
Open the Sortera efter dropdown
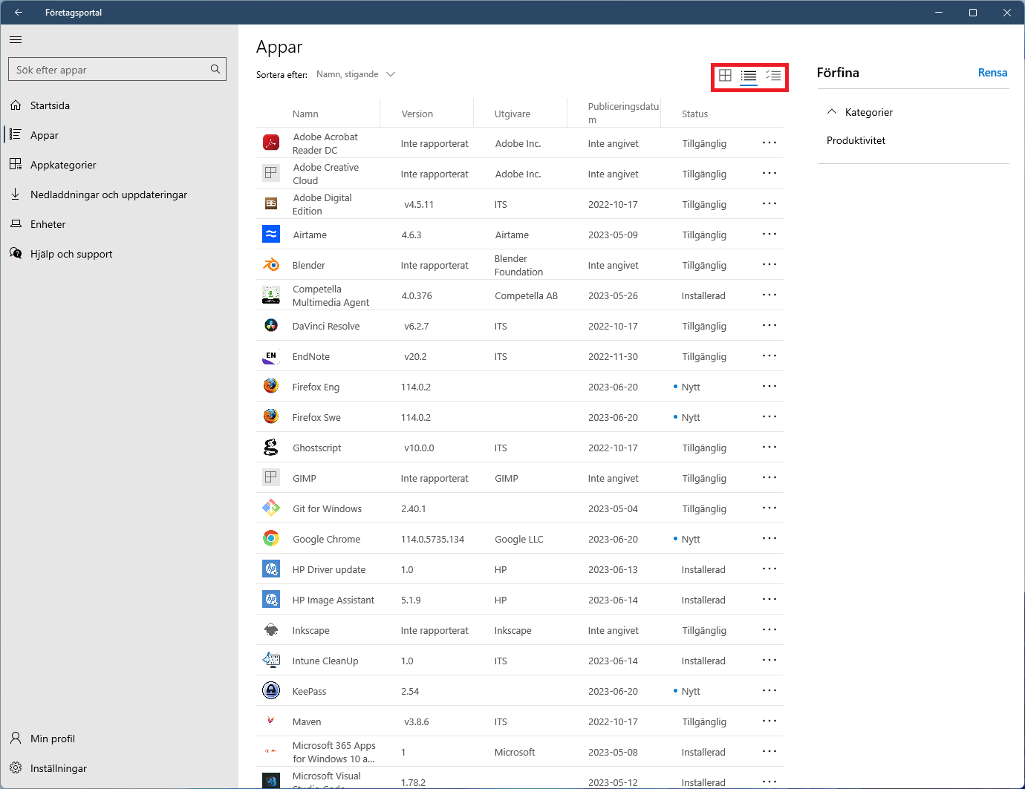point(356,74)
